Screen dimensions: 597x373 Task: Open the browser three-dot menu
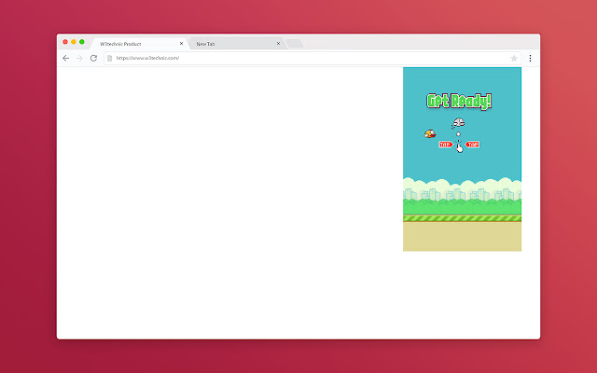(530, 58)
